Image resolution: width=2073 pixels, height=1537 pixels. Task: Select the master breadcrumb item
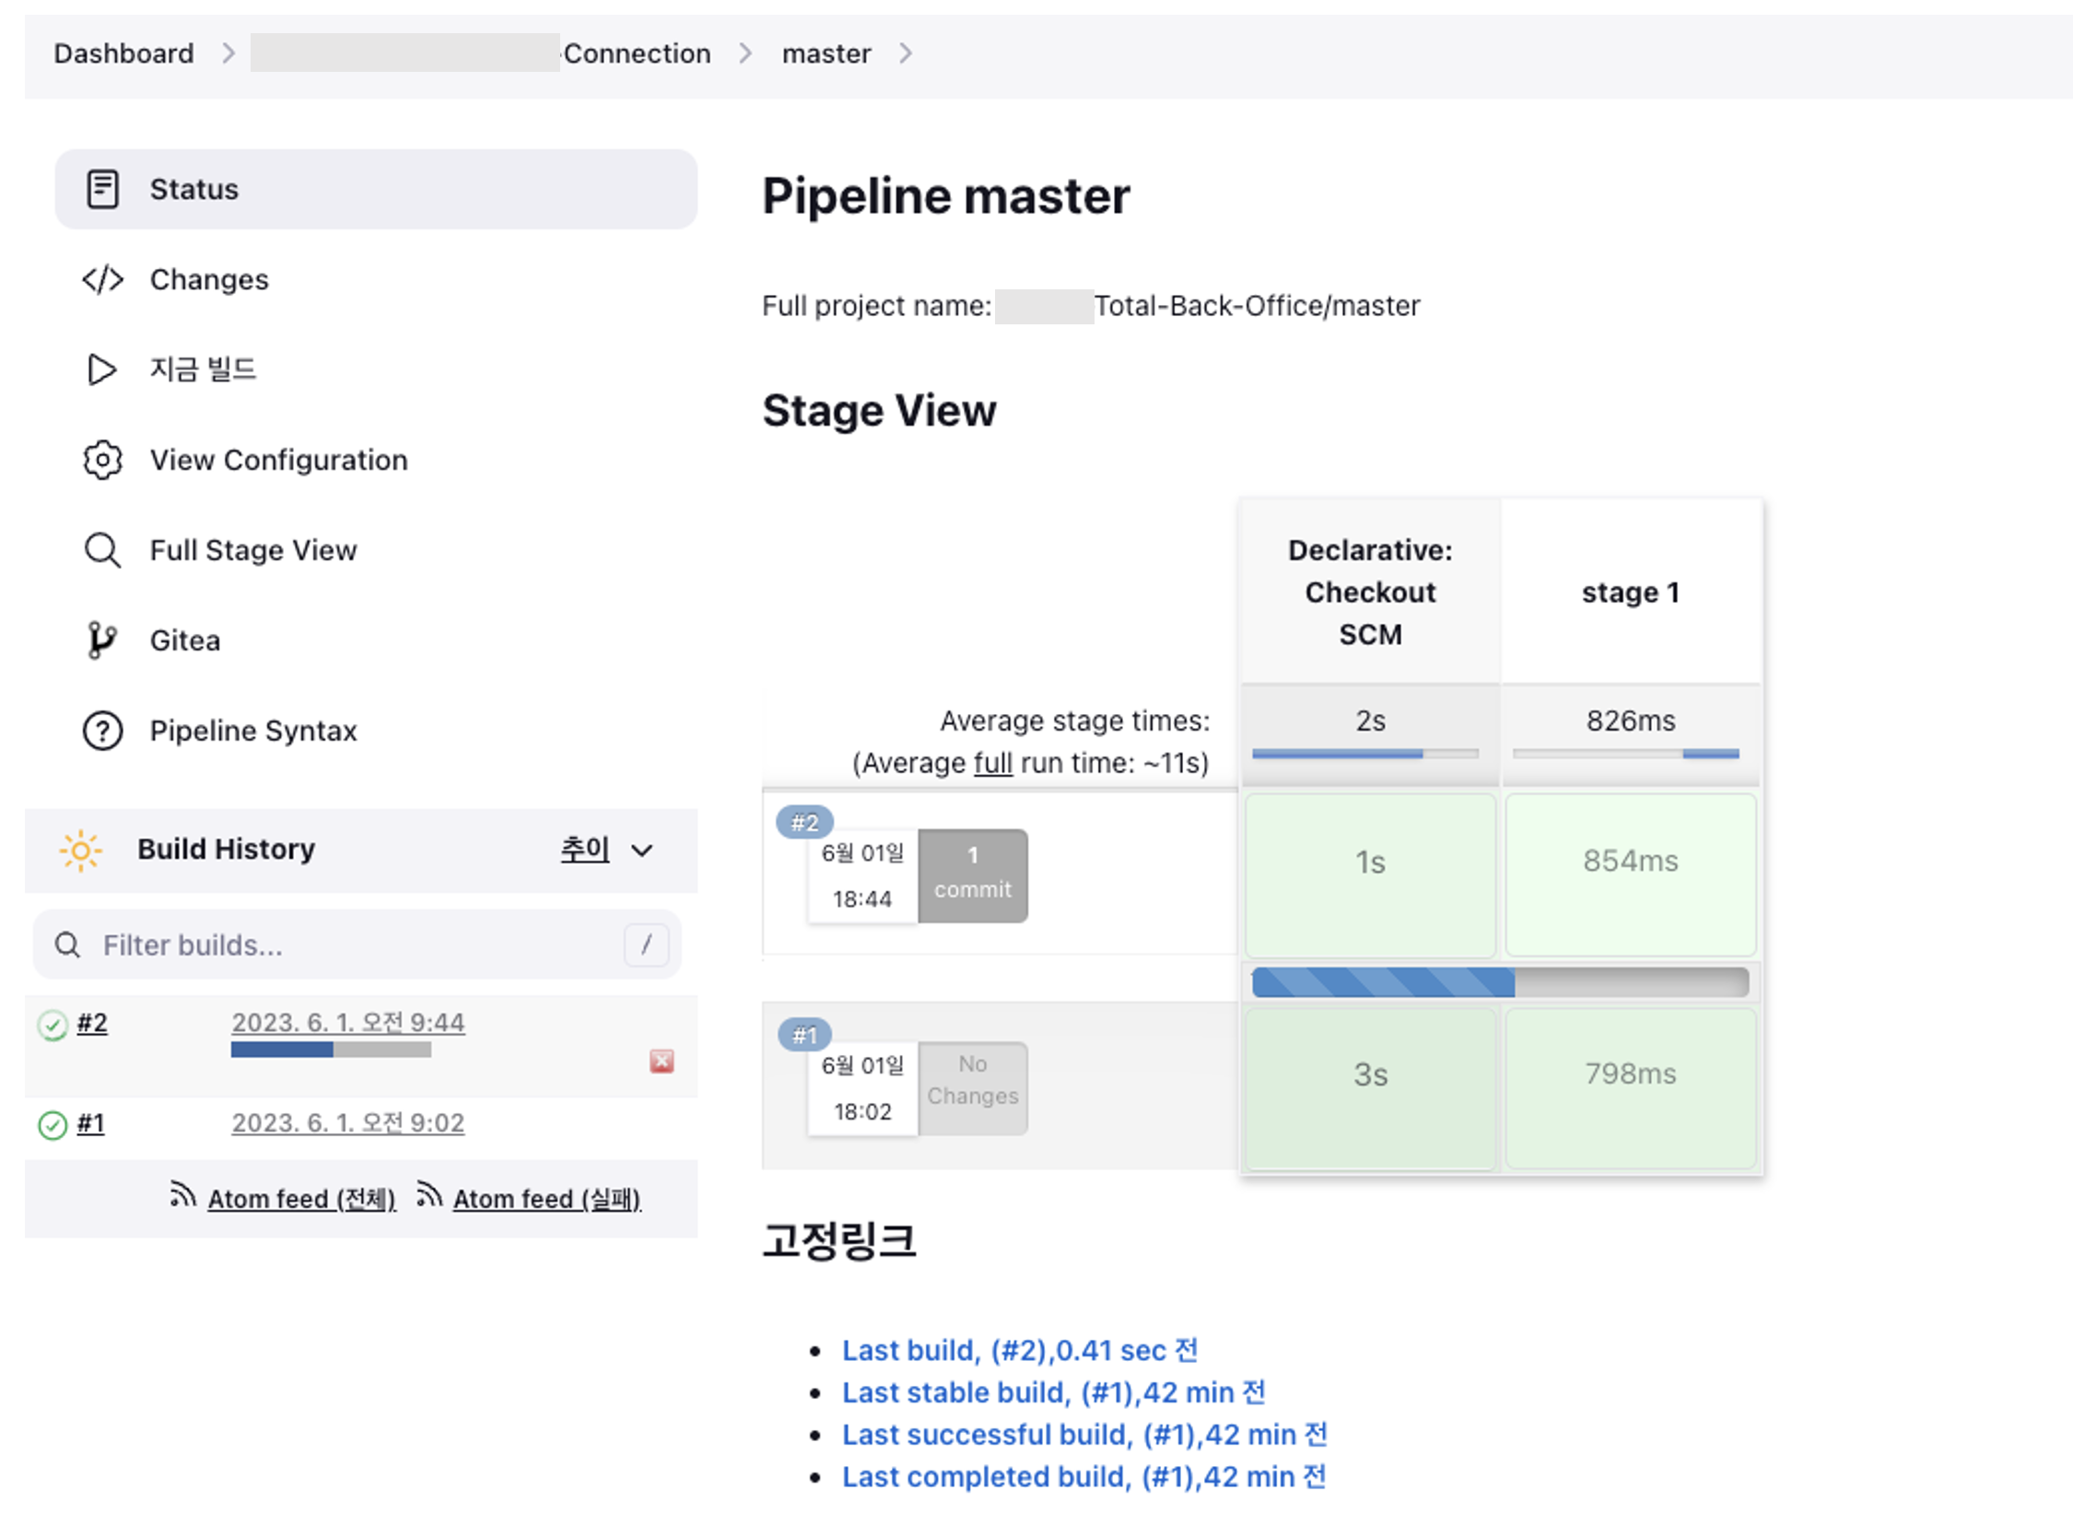coord(826,54)
